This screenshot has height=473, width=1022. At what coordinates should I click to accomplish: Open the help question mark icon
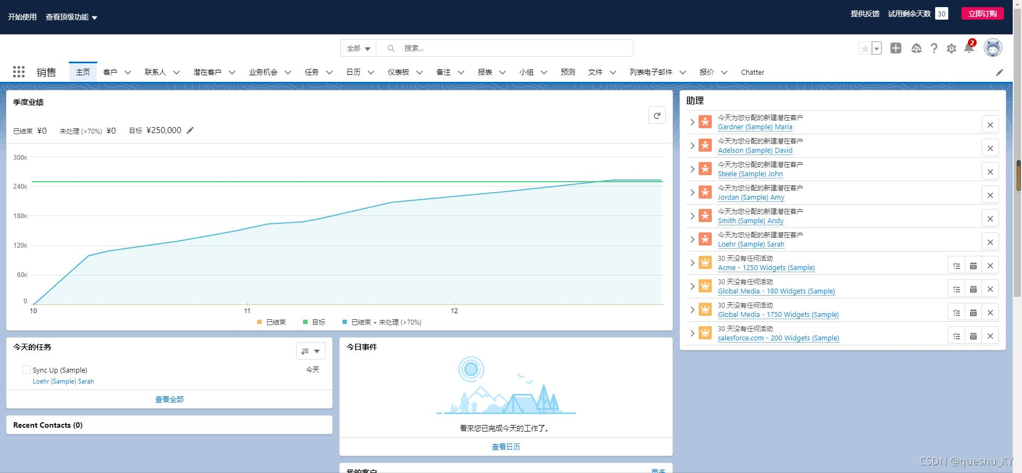click(x=934, y=48)
